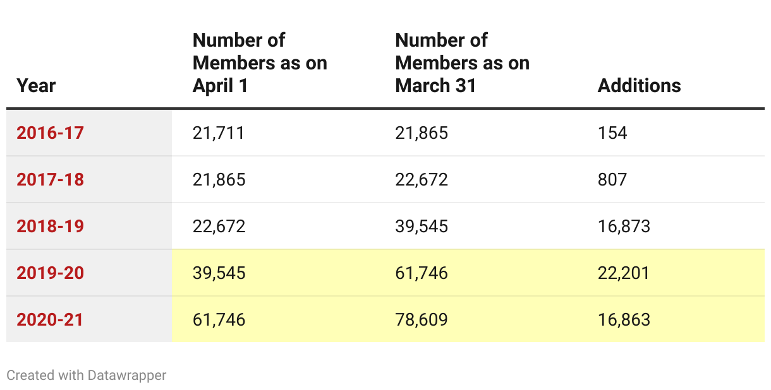Click the highlighted 22,201 additions cell
771x390 pixels.
pos(624,273)
